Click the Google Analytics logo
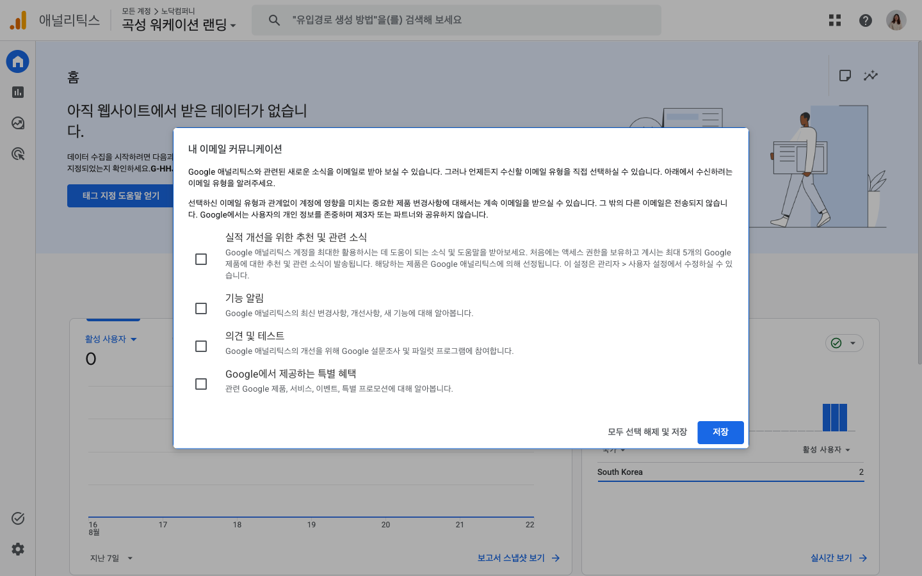Screen dimensions: 922x576 [19, 20]
